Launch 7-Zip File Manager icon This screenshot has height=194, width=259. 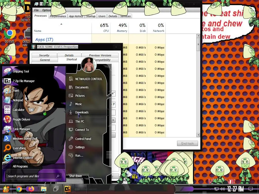click(7, 81)
